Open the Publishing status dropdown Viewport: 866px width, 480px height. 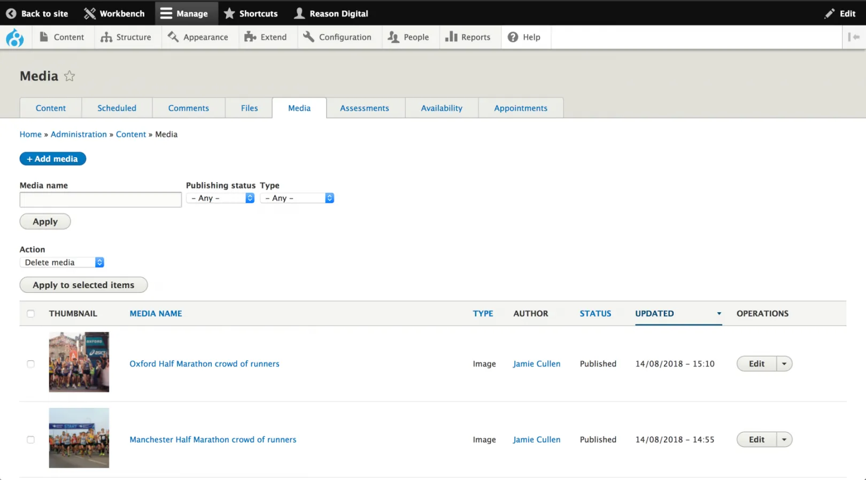pos(220,198)
